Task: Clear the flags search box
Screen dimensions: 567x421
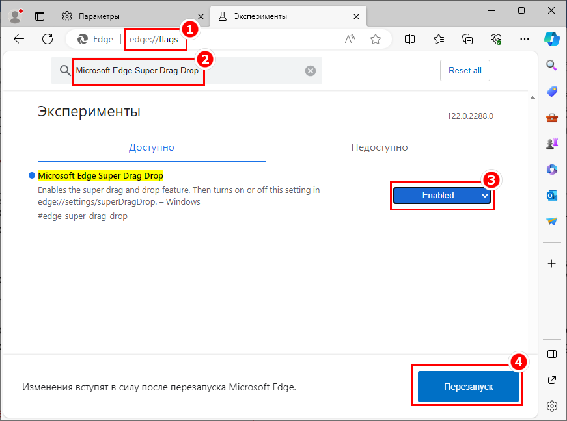Action: click(x=311, y=71)
